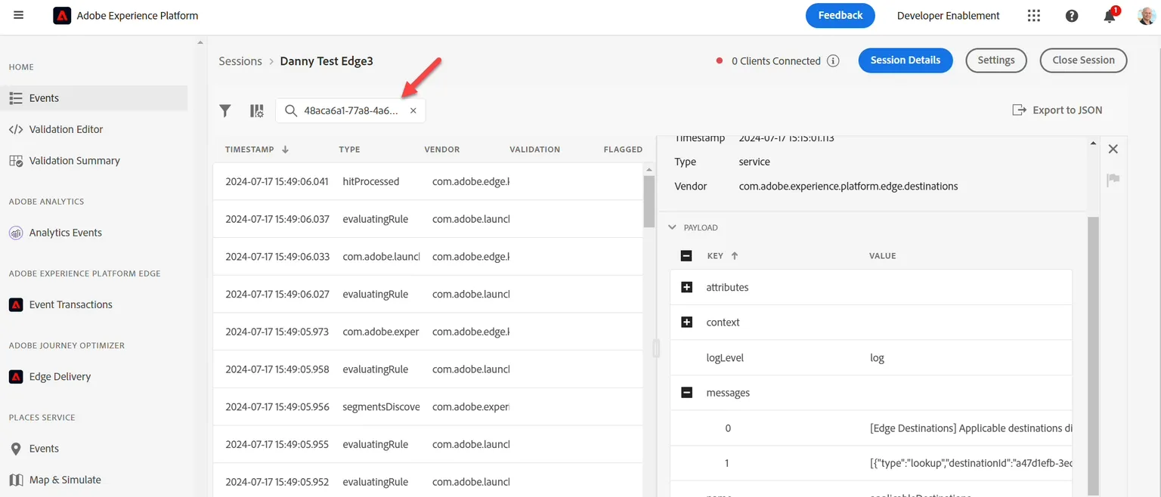Select the hitProcessed event row
Screen dimensions: 1161x497
pos(427,181)
